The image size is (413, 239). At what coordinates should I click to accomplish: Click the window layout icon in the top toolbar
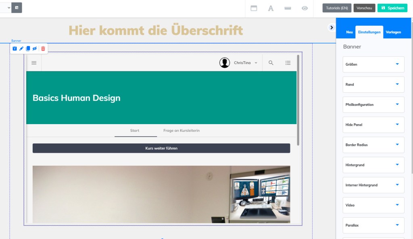point(254,8)
